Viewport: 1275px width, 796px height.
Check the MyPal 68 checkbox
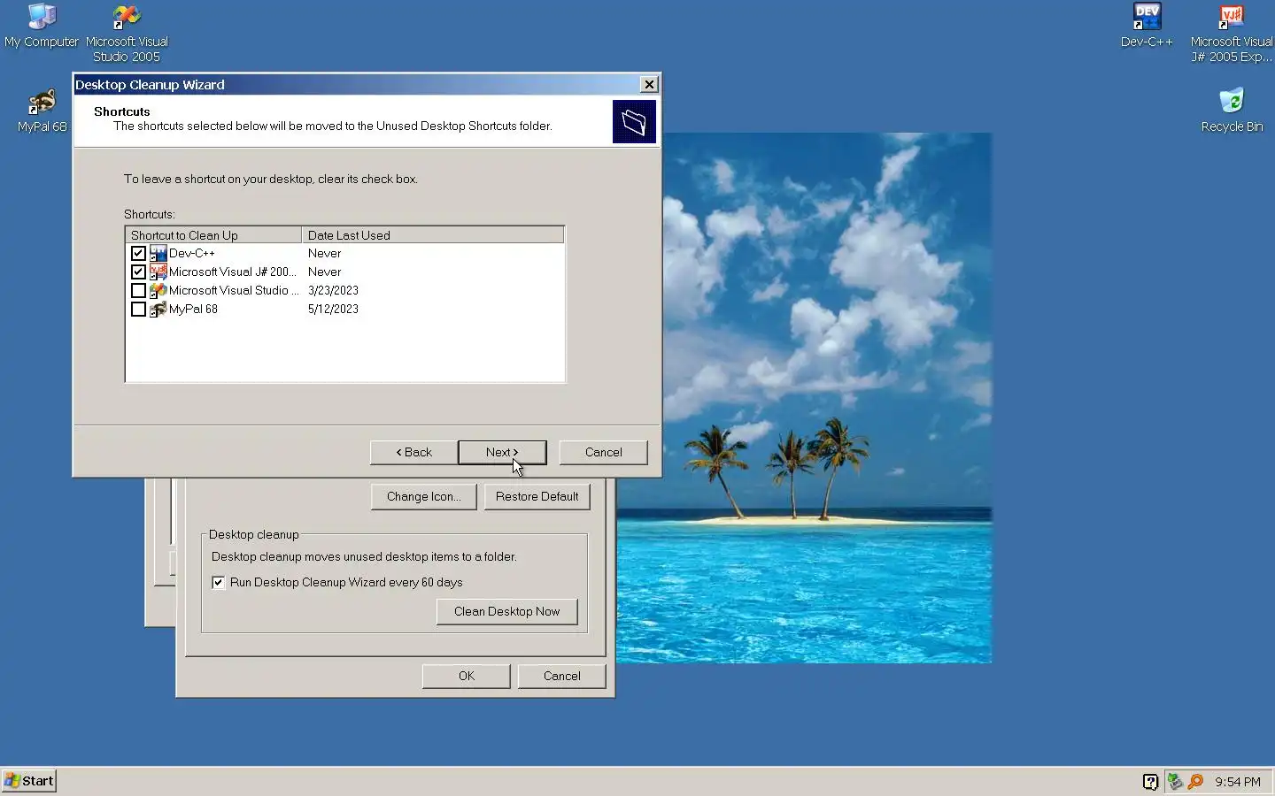tap(138, 310)
